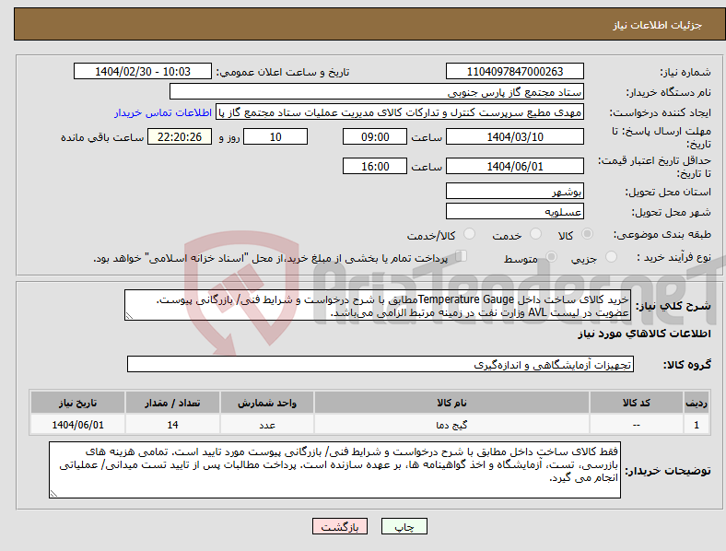Click the delivery city field عسلویه
Image resolution: width=726 pixels, height=551 pixels.
coord(514,211)
